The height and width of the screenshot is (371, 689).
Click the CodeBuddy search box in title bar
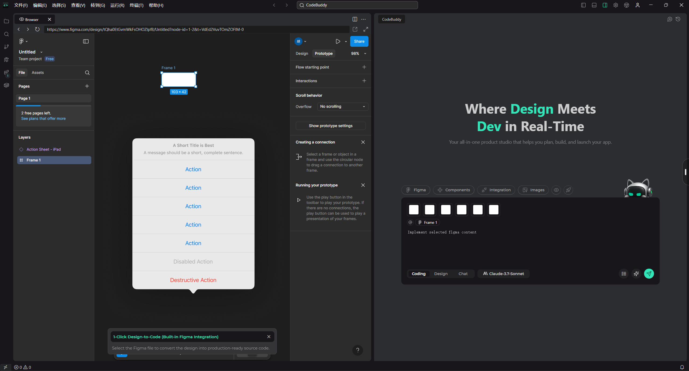pos(357,5)
